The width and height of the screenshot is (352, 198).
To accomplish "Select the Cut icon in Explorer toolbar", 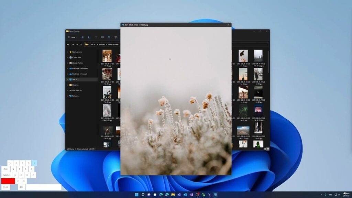I will [82, 37].
